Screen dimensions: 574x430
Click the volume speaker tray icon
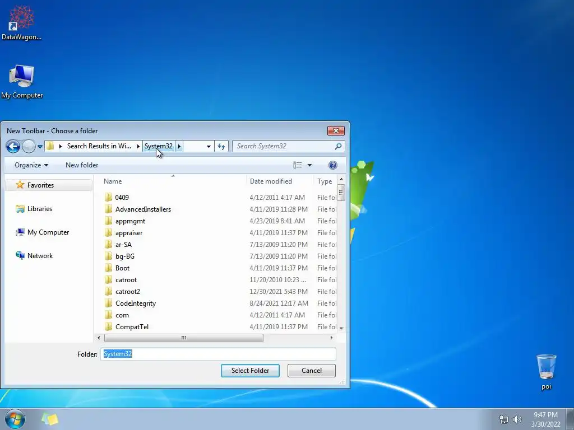(517, 419)
